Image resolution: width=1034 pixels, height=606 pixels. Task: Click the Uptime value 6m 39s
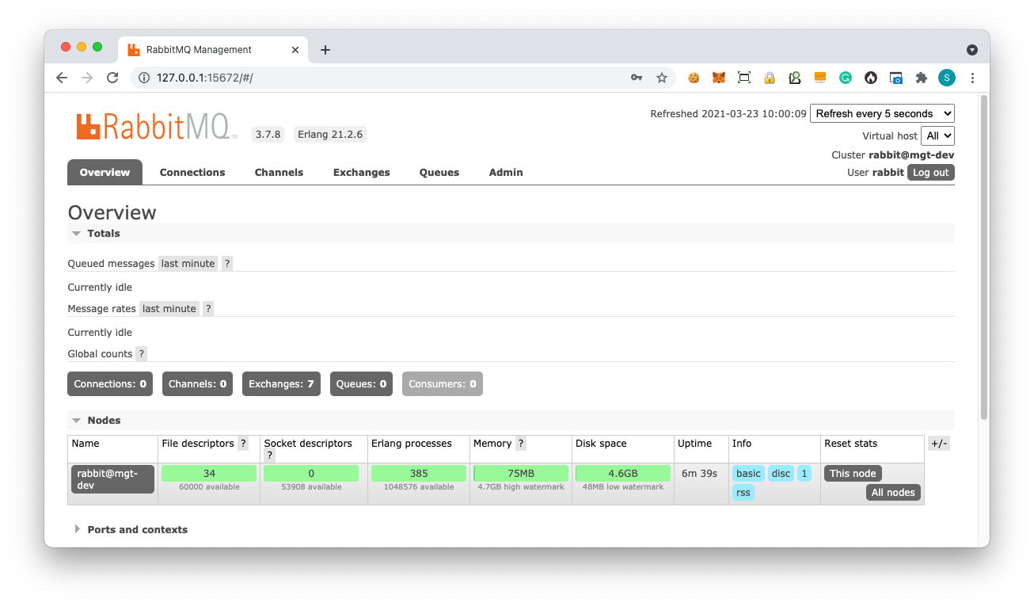699,474
